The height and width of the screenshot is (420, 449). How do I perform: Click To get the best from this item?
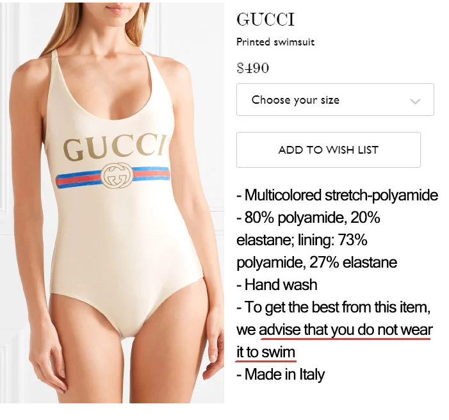(x=334, y=307)
